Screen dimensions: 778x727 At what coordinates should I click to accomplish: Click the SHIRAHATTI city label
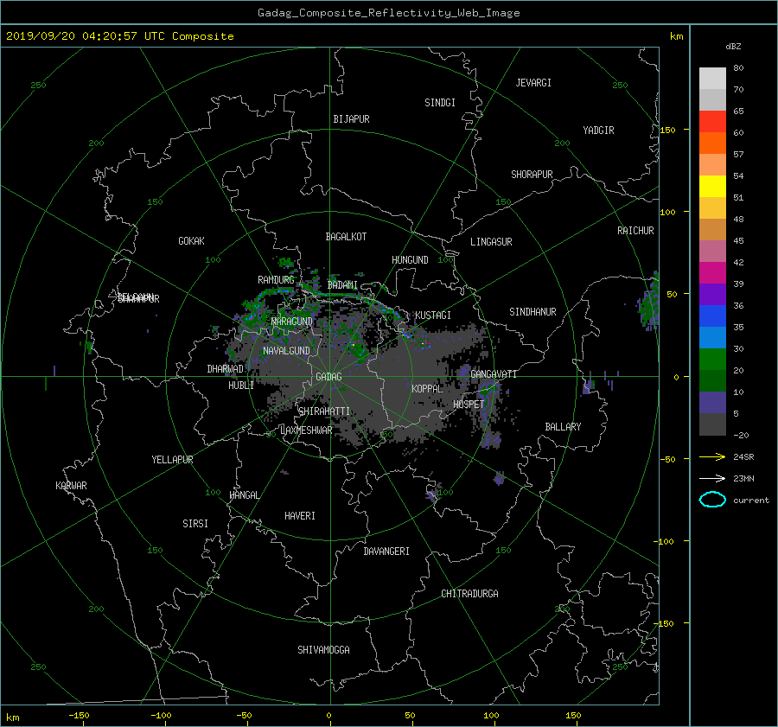(324, 411)
